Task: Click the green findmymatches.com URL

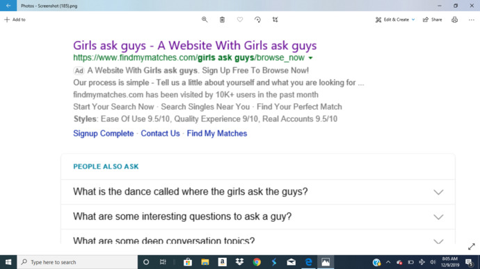Action: pos(189,58)
